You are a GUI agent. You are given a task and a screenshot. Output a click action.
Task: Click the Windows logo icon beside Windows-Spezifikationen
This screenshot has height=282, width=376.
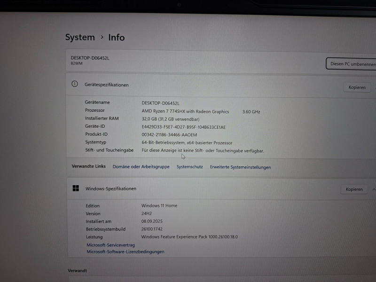(76, 188)
